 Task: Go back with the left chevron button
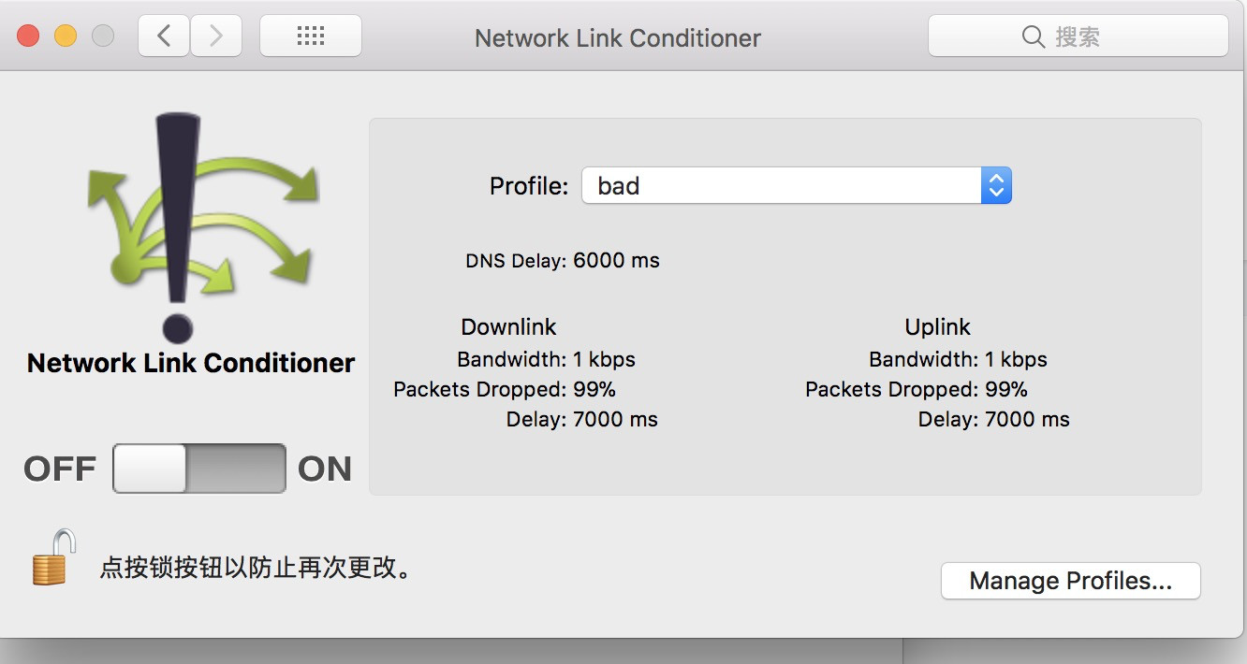click(x=164, y=36)
